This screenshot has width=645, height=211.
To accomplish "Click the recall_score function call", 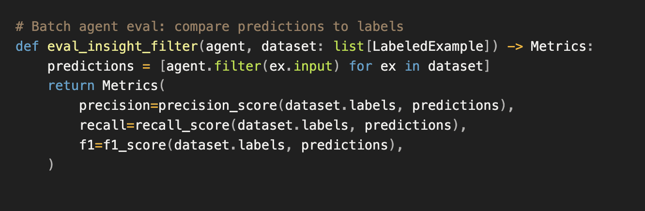I will click(182, 125).
